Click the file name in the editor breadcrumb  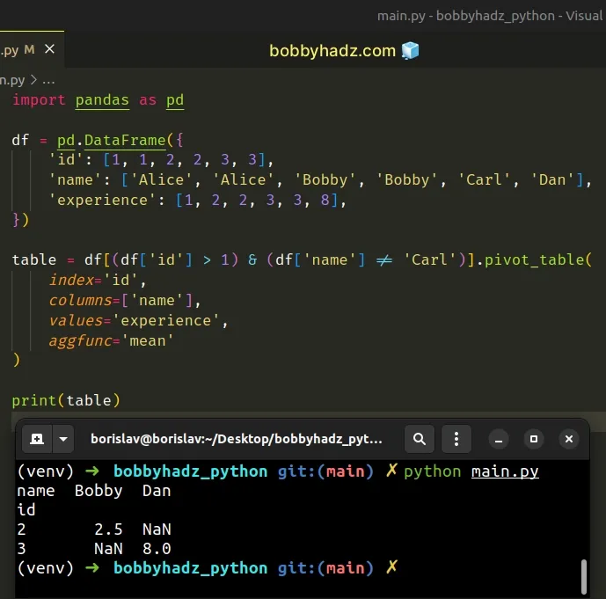tap(12, 78)
